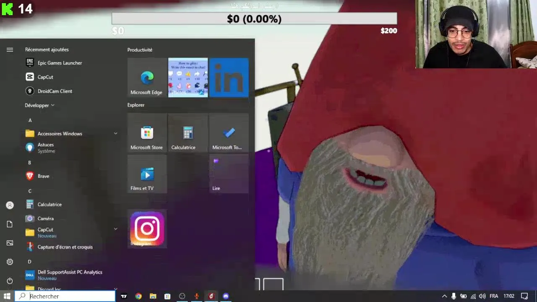Open the Microsoft Store tile

tap(147, 133)
